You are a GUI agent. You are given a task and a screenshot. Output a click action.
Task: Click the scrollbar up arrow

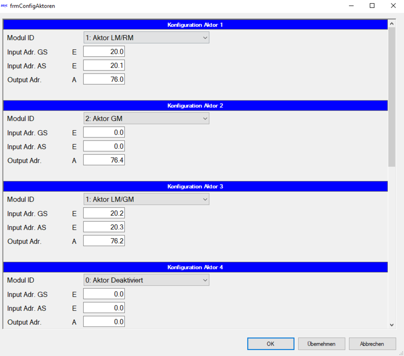point(392,24)
